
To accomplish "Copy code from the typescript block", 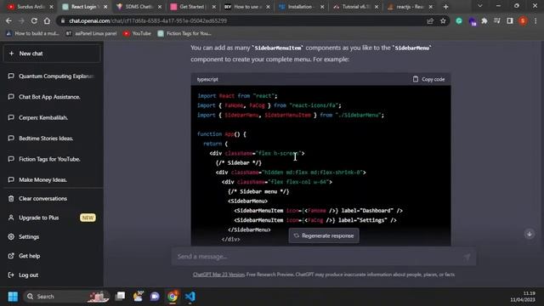I will pos(428,79).
